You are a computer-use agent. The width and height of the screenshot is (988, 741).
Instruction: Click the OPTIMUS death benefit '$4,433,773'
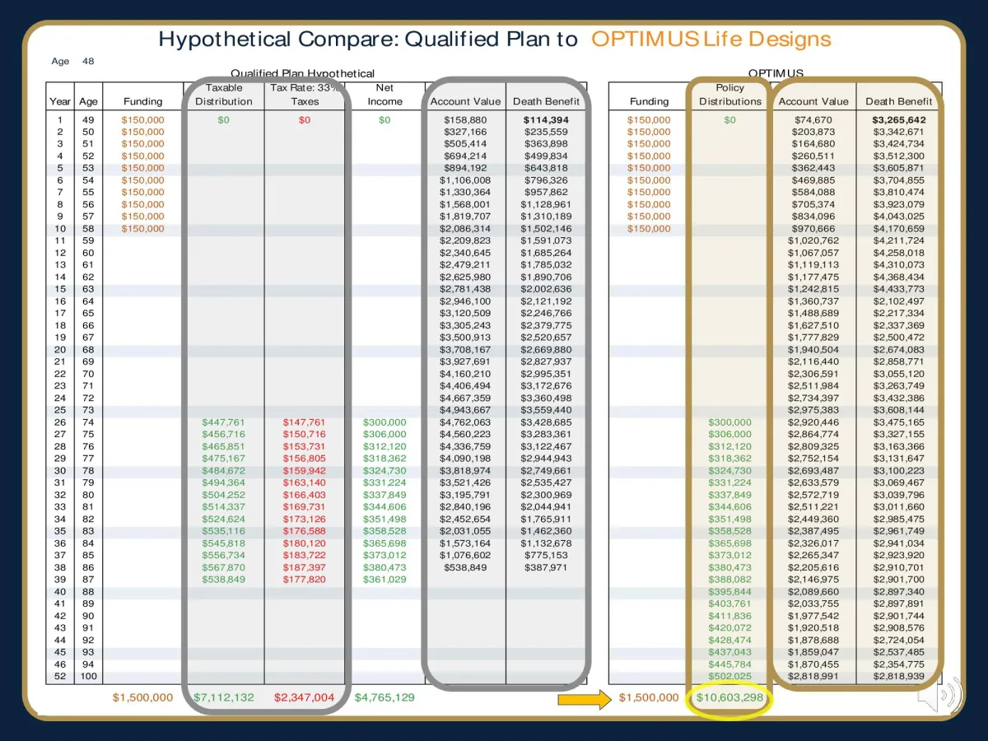[898, 289]
